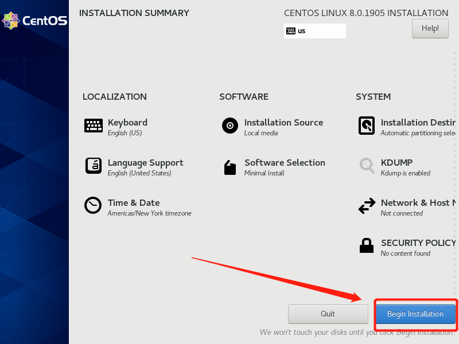Open the Language Support icon

(x=94, y=166)
